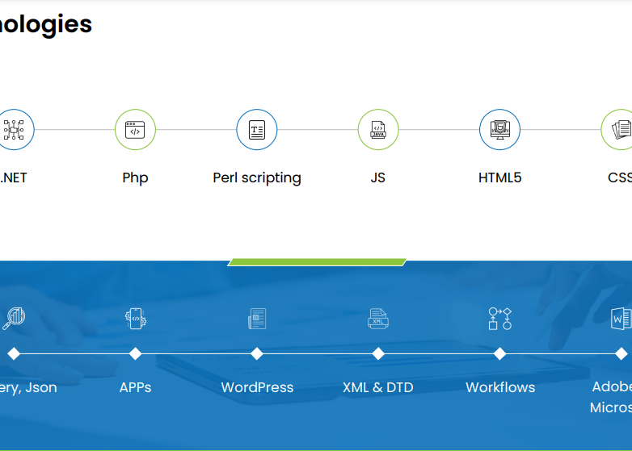Click the 'HTML5' text label
Viewport: 632px width, 451px height.
[499, 177]
